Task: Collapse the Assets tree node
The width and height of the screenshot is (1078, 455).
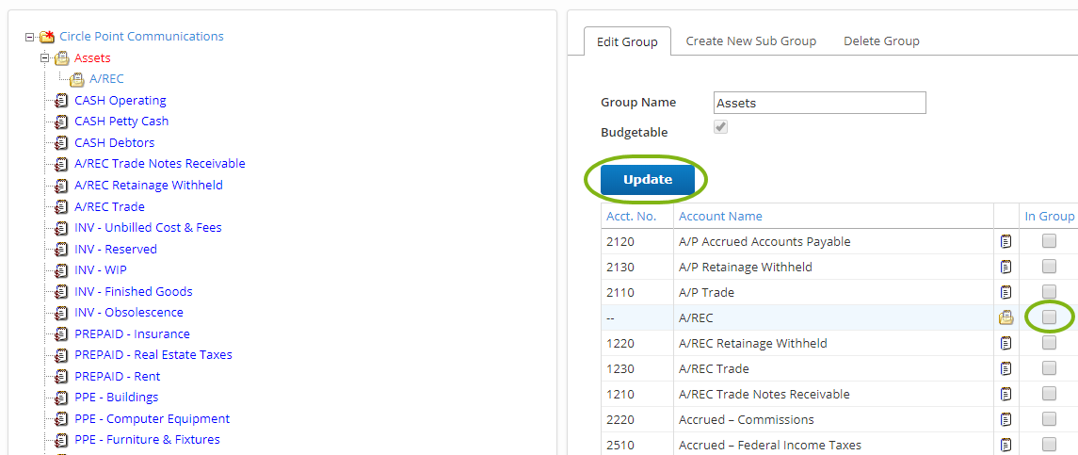Action: [44, 58]
